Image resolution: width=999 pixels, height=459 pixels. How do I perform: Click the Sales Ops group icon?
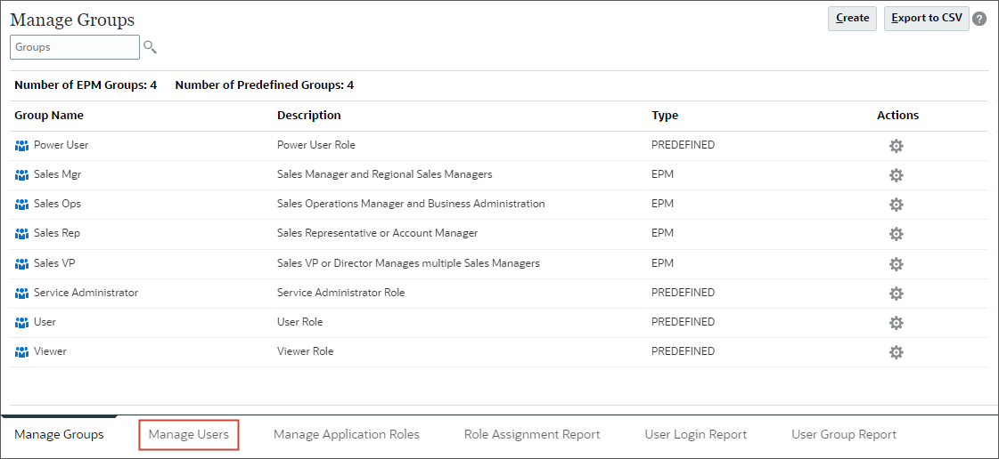(x=21, y=204)
